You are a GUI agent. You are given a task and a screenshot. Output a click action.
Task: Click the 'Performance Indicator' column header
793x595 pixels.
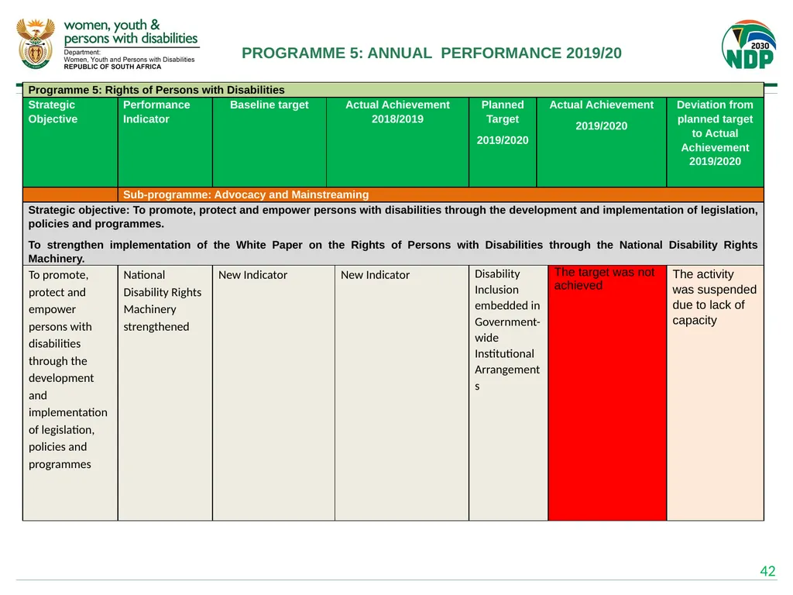tap(165, 143)
